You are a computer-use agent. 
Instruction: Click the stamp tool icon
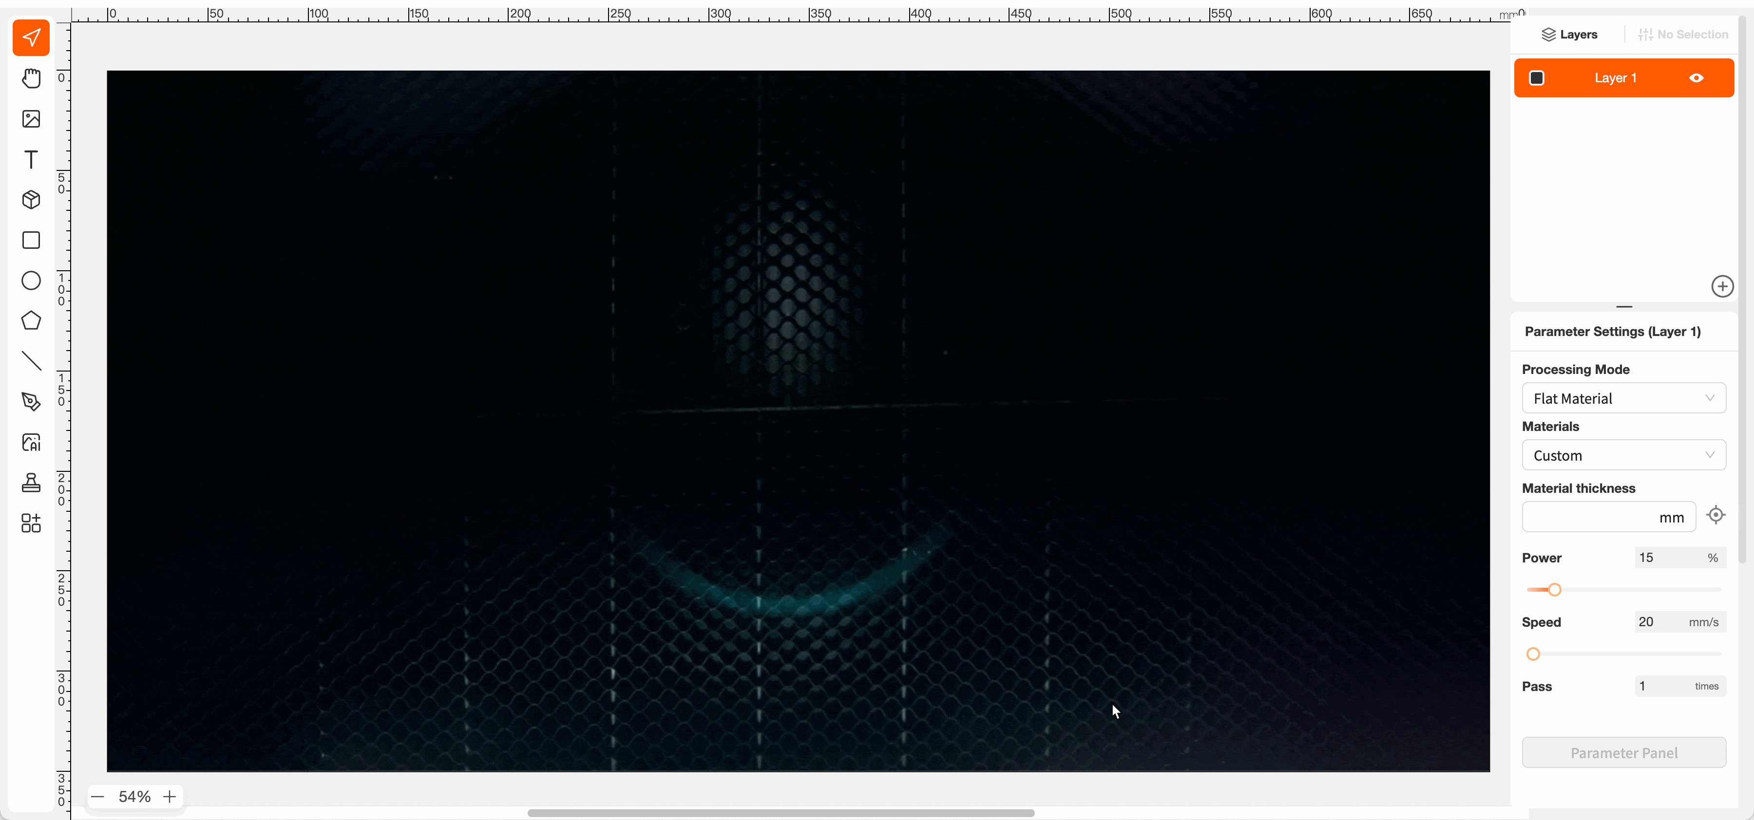click(31, 483)
